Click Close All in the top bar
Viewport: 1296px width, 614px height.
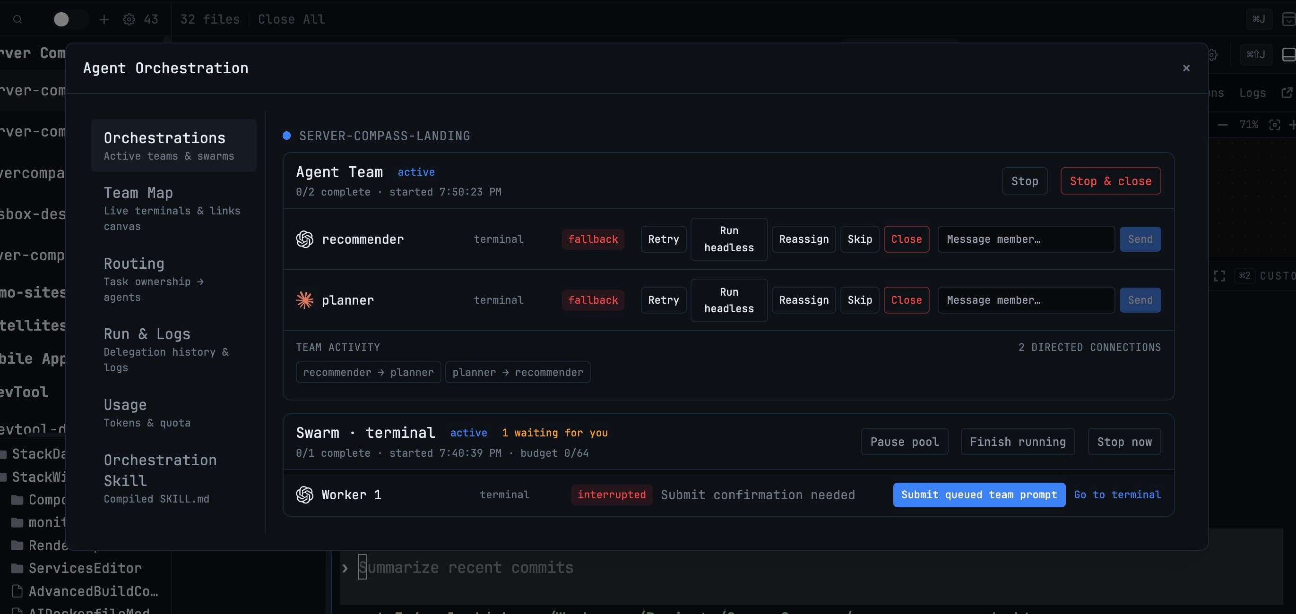[x=291, y=20]
